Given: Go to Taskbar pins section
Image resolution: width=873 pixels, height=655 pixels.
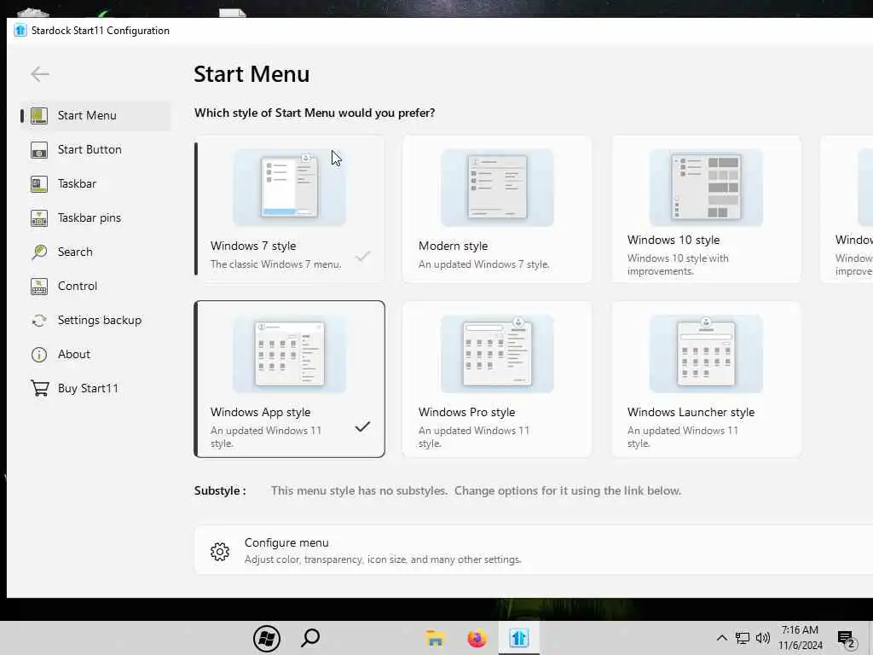Looking at the screenshot, I should [95, 217].
